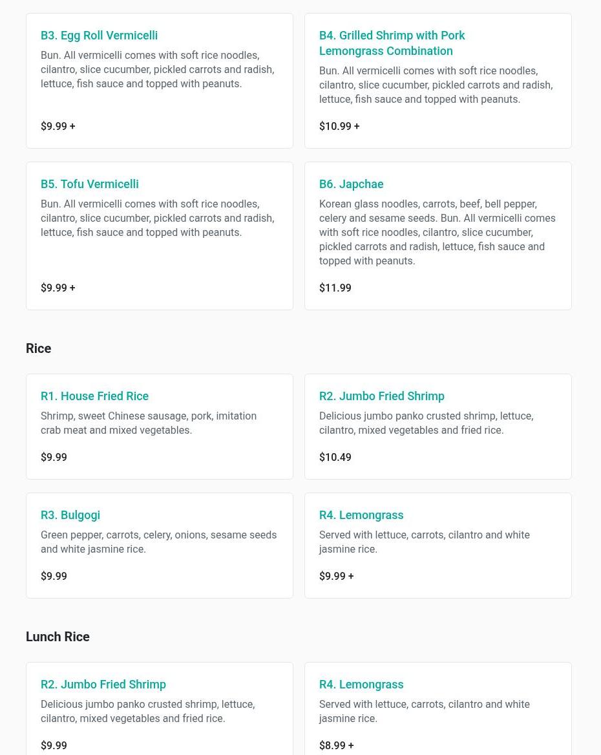Click the $11.99 Japchae price
601x755 pixels.
(335, 288)
